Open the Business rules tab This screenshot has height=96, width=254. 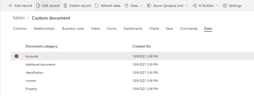[73, 28]
